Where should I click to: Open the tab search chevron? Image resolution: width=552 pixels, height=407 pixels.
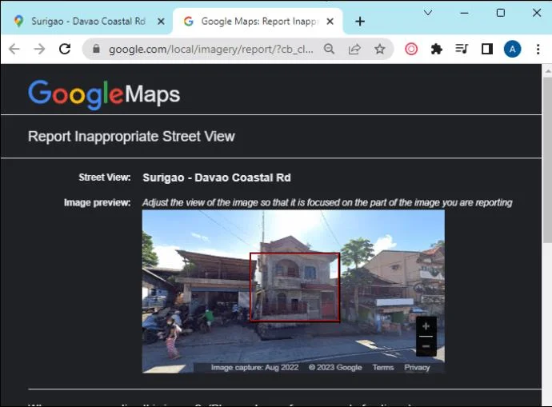tap(428, 13)
